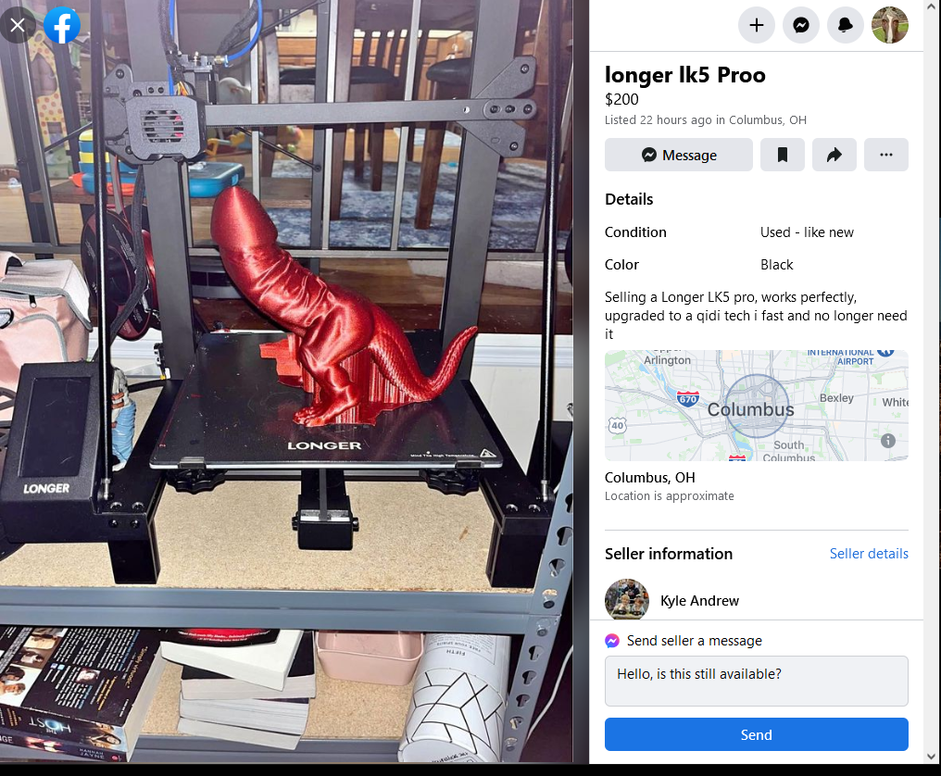
Task: Save this listing with the bookmark icon
Action: (x=782, y=155)
